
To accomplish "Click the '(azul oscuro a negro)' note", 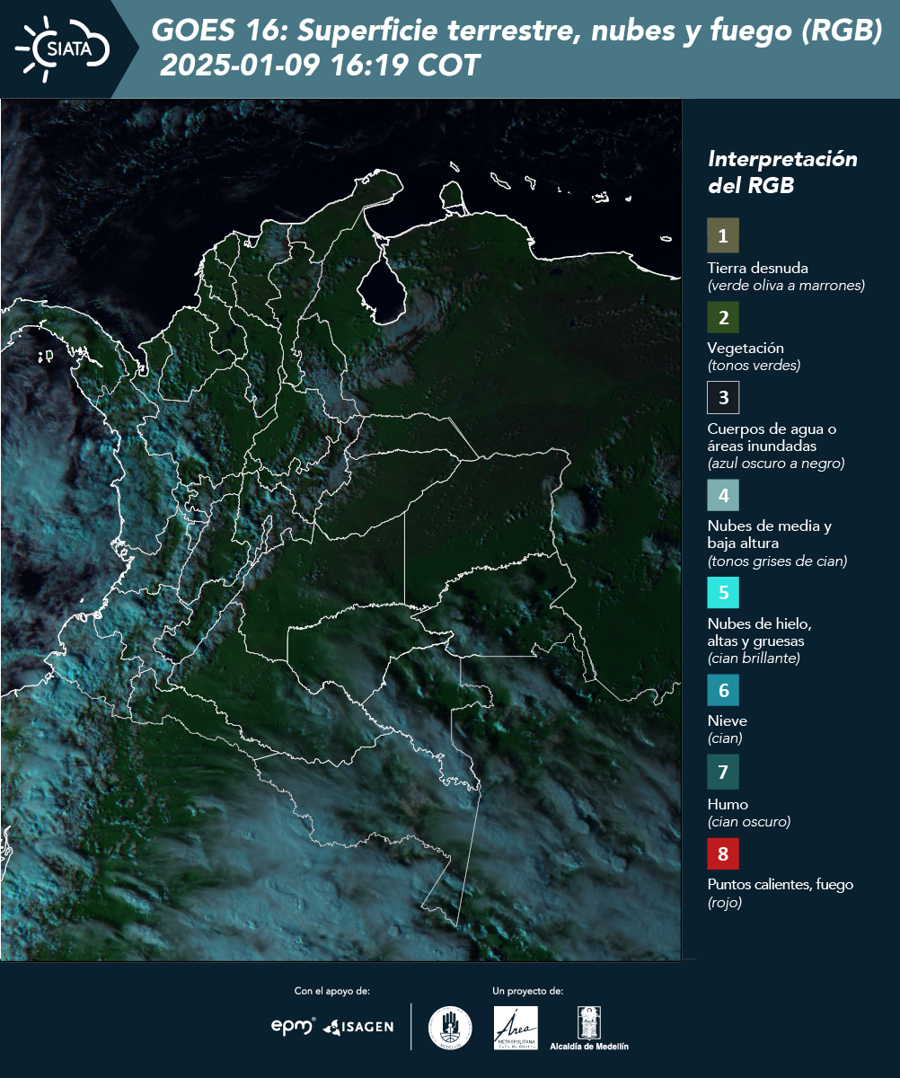I will [x=776, y=464].
